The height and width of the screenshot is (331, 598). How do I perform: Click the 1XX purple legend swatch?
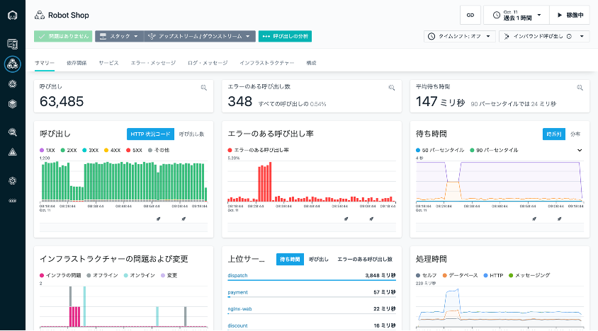pos(42,151)
